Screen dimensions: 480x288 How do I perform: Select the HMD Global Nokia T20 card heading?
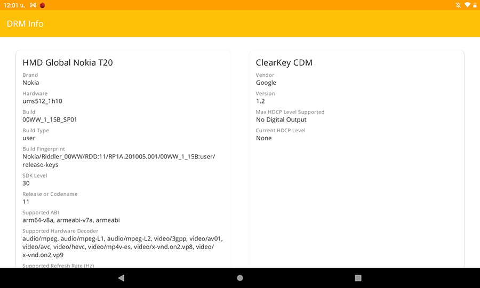point(68,62)
